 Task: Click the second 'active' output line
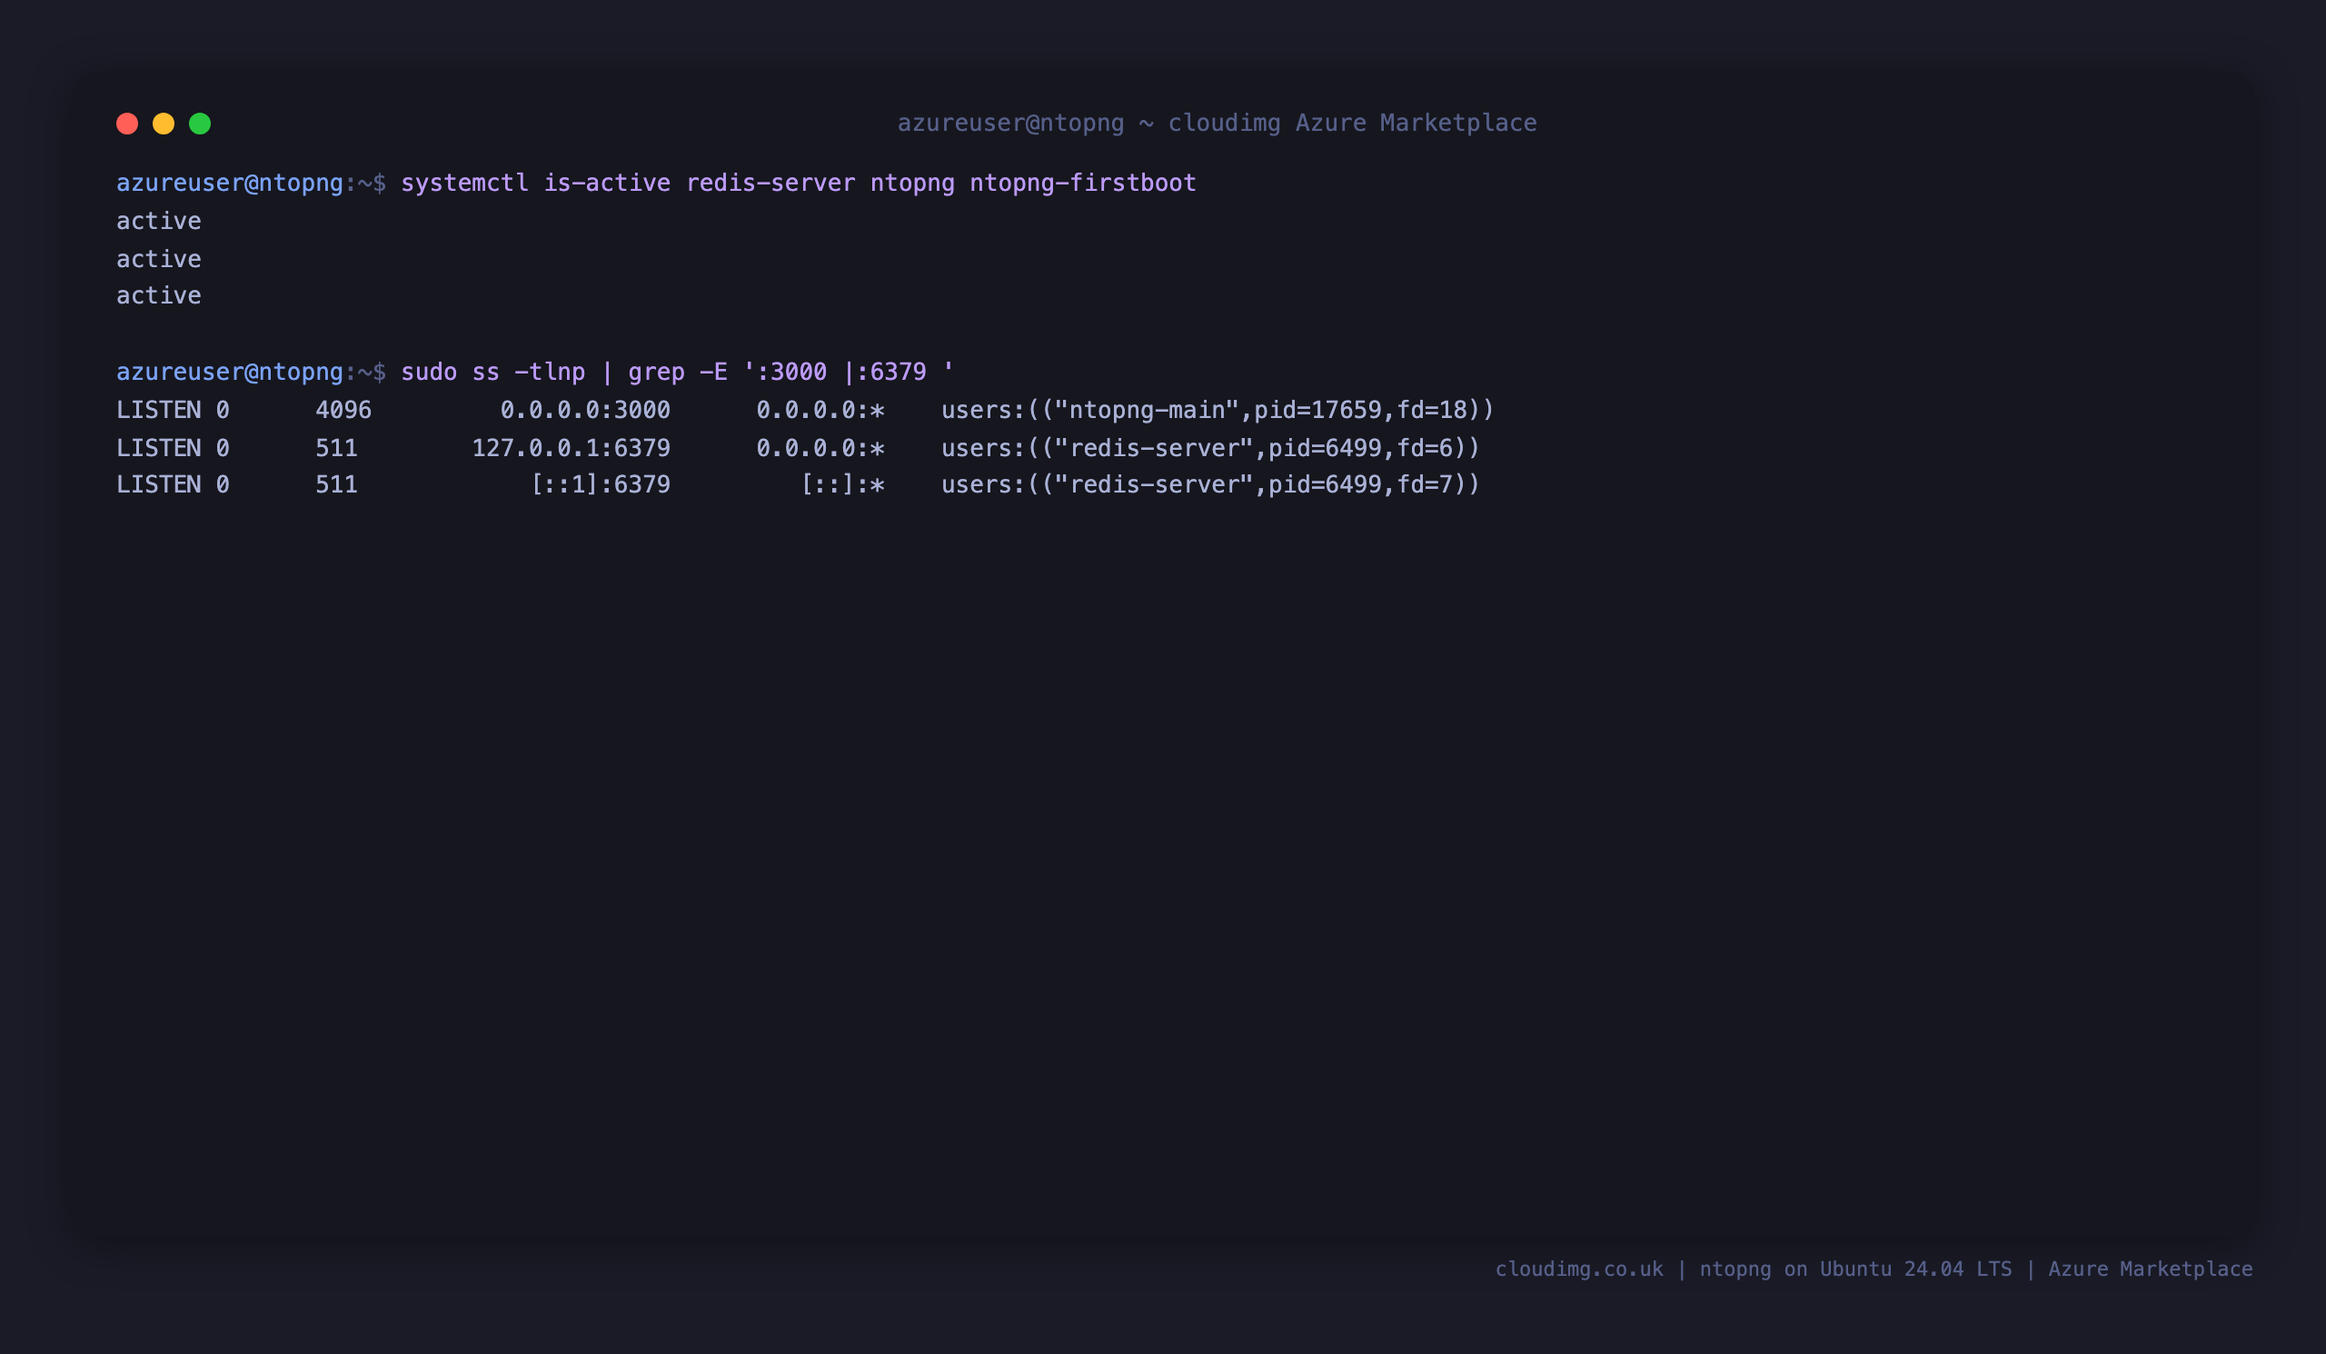click(x=159, y=259)
